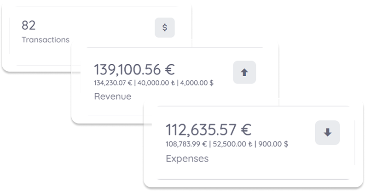Select the 108,783.99 € expenses amount
The height and width of the screenshot is (191, 365).
pyautogui.click(x=187, y=144)
